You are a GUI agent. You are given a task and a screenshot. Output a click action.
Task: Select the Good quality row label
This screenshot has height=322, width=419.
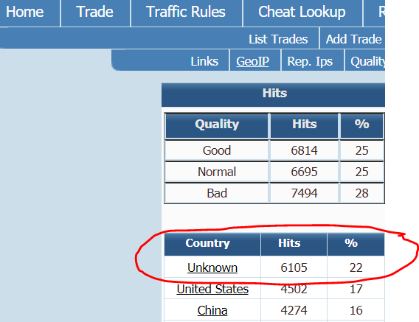pyautogui.click(x=217, y=150)
